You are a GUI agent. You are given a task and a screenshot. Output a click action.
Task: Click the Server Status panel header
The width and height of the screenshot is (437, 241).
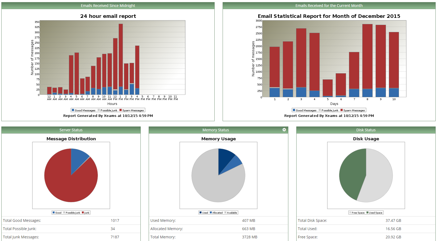[x=71, y=130]
